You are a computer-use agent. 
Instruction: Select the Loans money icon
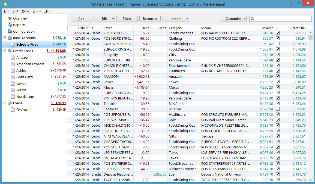(10, 103)
